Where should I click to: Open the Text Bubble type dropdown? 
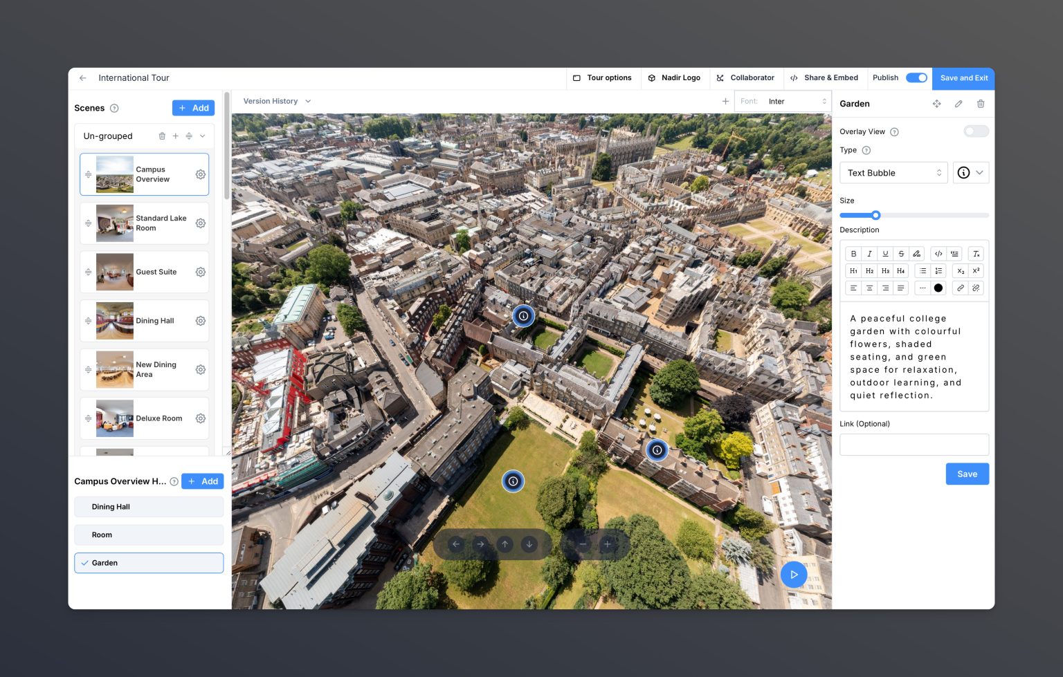click(893, 173)
